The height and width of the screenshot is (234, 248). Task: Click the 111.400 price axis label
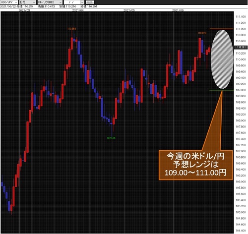[x=241, y=17]
